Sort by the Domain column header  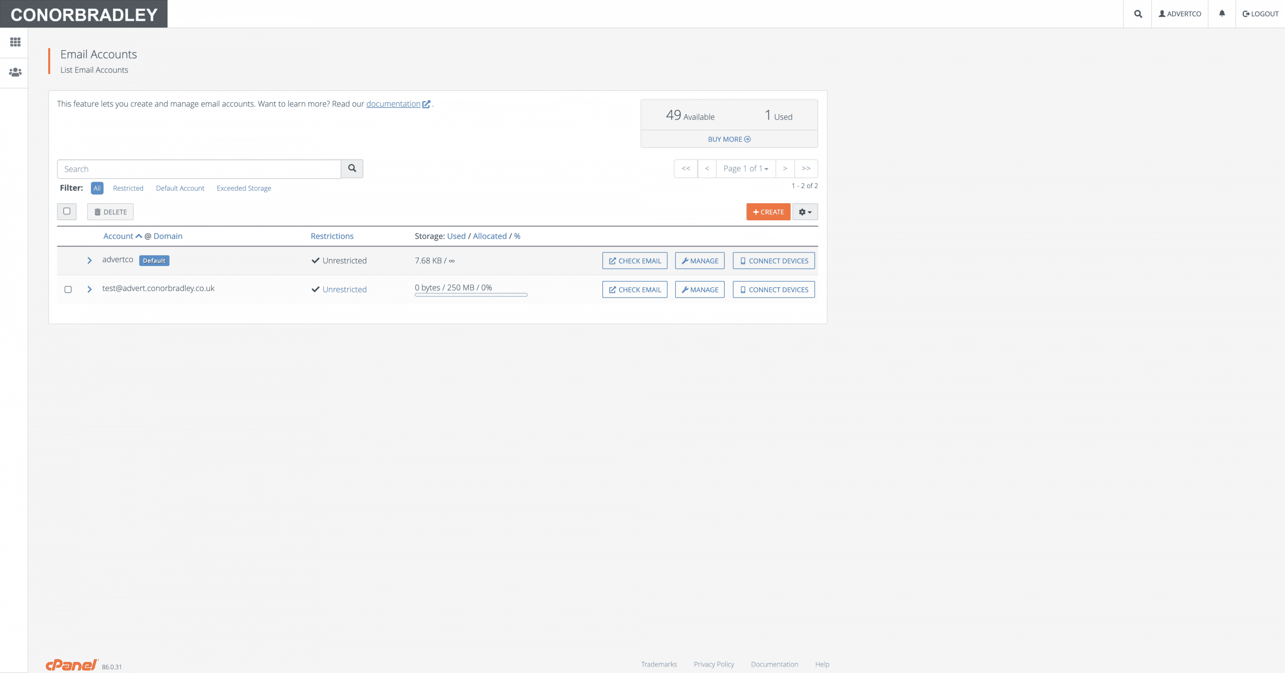click(x=168, y=236)
